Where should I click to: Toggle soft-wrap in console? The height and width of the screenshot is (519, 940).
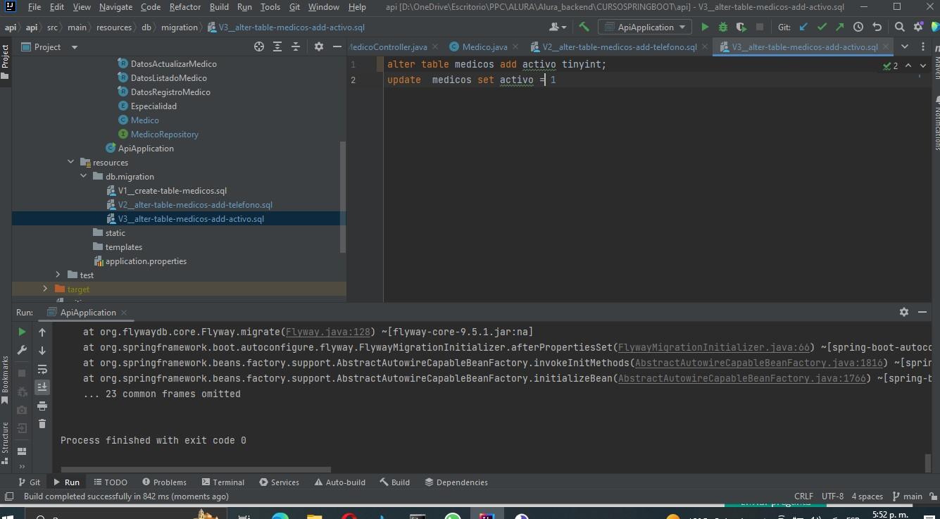pyautogui.click(x=42, y=369)
